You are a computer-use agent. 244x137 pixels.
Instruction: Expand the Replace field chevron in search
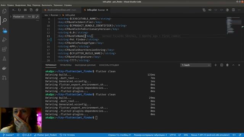[11, 16]
